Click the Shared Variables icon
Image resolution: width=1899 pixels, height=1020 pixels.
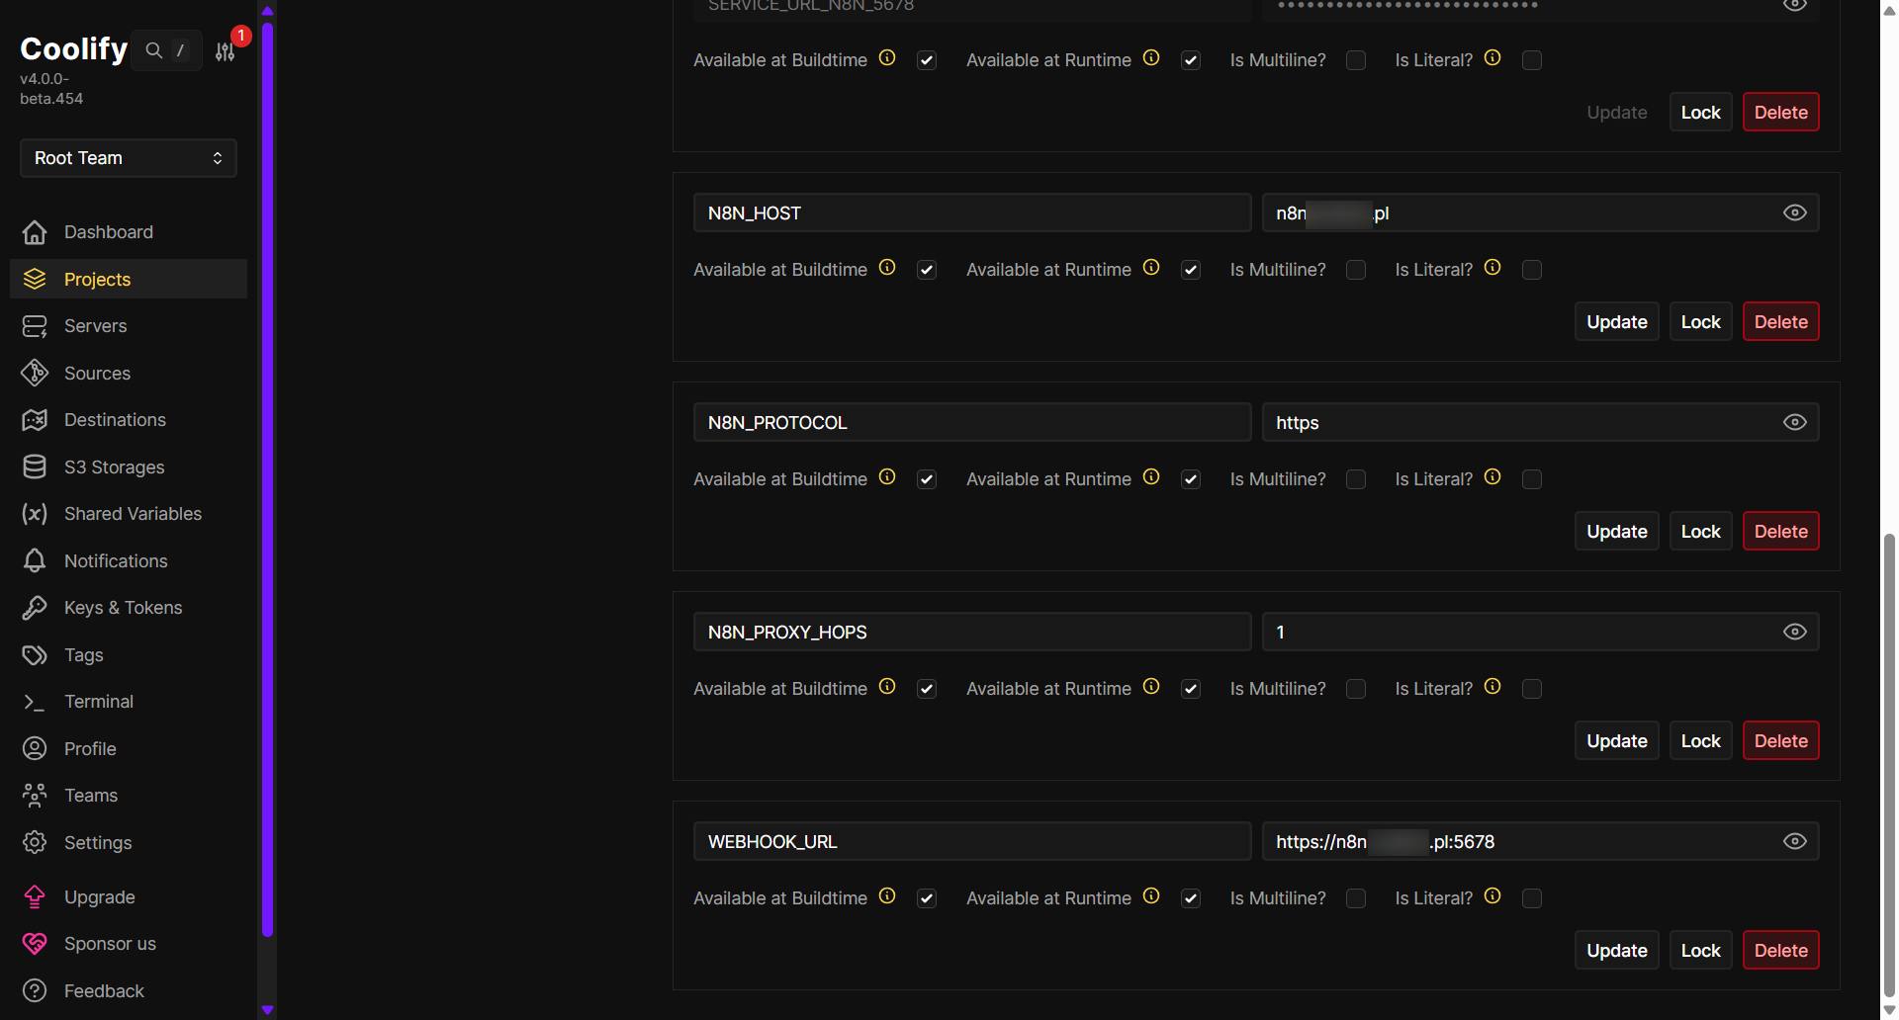click(35, 514)
